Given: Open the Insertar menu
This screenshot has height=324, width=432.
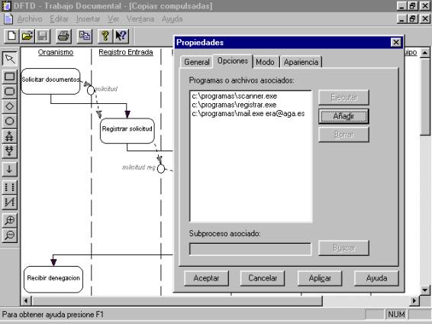Looking at the screenshot, I should [x=89, y=19].
